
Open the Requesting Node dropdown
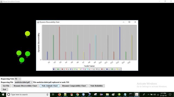point(18,79)
